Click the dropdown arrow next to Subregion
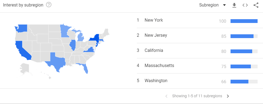Viewport: 263px width, 104px height. 224,5
